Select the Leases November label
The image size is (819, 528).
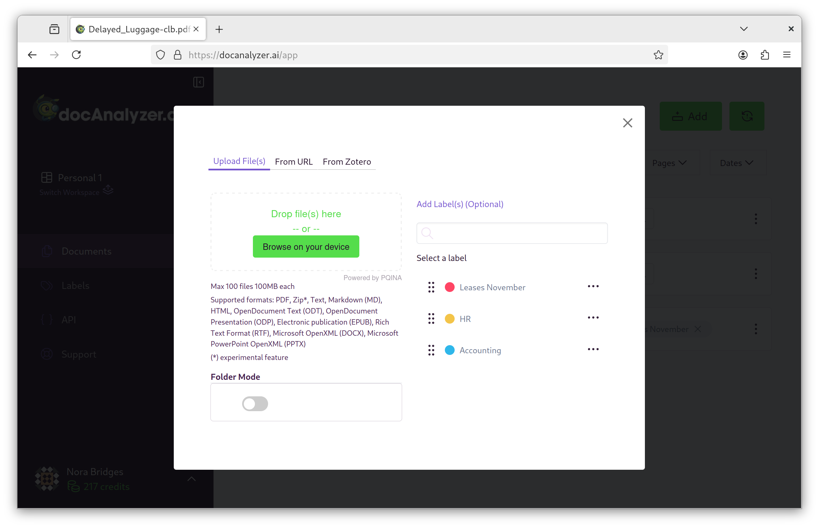tap(492, 287)
